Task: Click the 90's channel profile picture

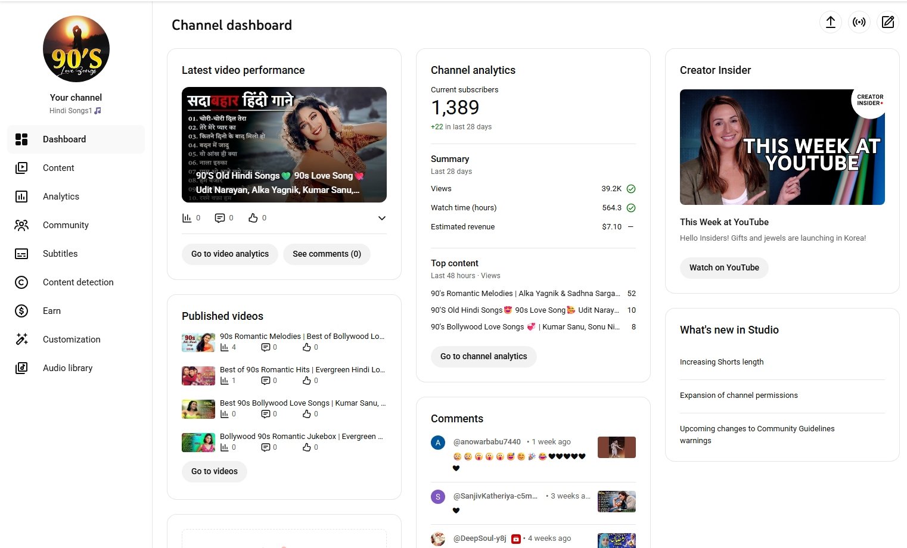Action: click(x=76, y=49)
